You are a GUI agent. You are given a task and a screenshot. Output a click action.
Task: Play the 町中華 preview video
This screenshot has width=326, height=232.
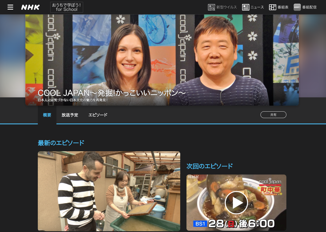pos(236,203)
